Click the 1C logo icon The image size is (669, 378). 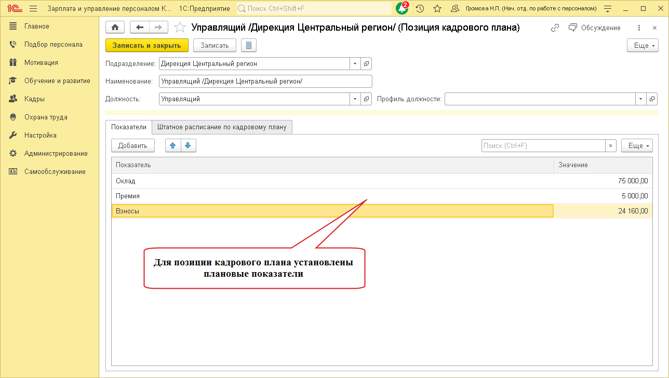(x=14, y=9)
